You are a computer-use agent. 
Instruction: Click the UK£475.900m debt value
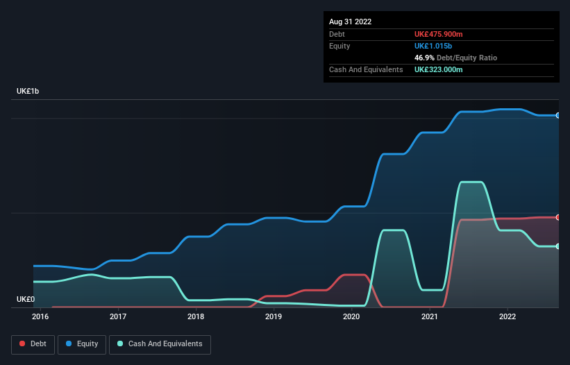pyautogui.click(x=438, y=34)
